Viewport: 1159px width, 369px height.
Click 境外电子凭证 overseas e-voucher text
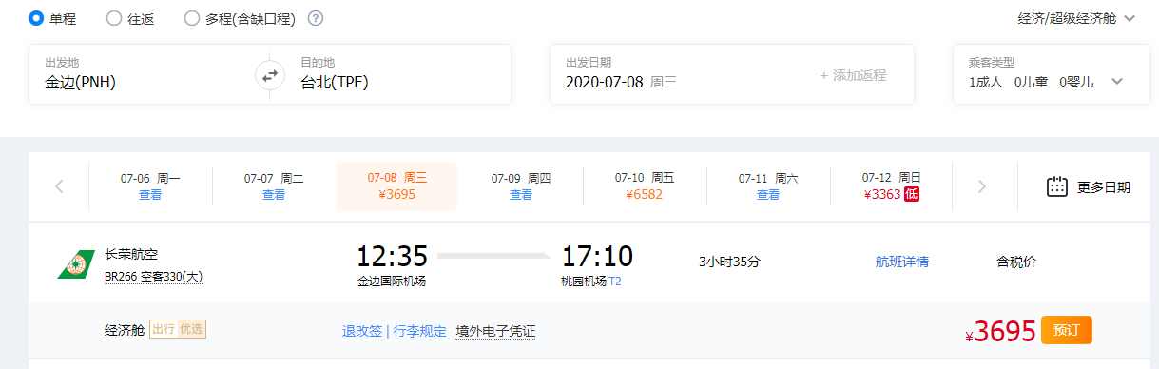[x=495, y=331]
